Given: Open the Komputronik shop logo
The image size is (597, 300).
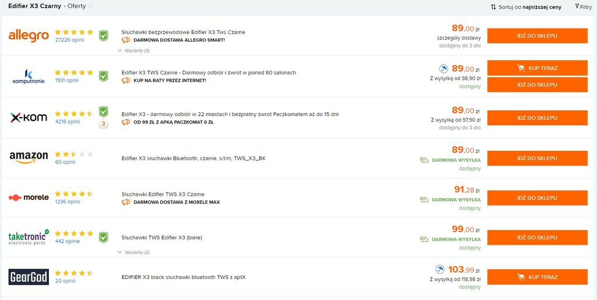Looking at the screenshot, I should click(x=29, y=76).
